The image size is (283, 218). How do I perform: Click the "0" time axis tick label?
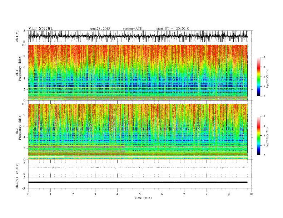pyautogui.click(x=28, y=194)
